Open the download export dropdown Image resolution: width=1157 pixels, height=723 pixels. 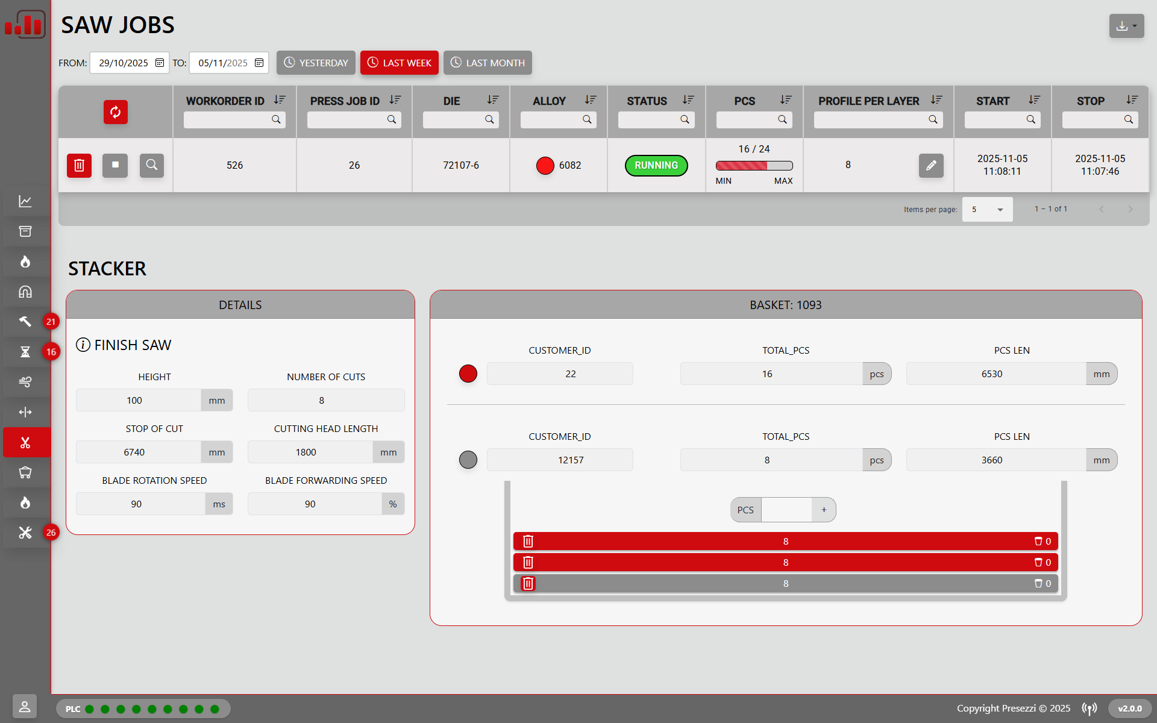coord(1126,26)
